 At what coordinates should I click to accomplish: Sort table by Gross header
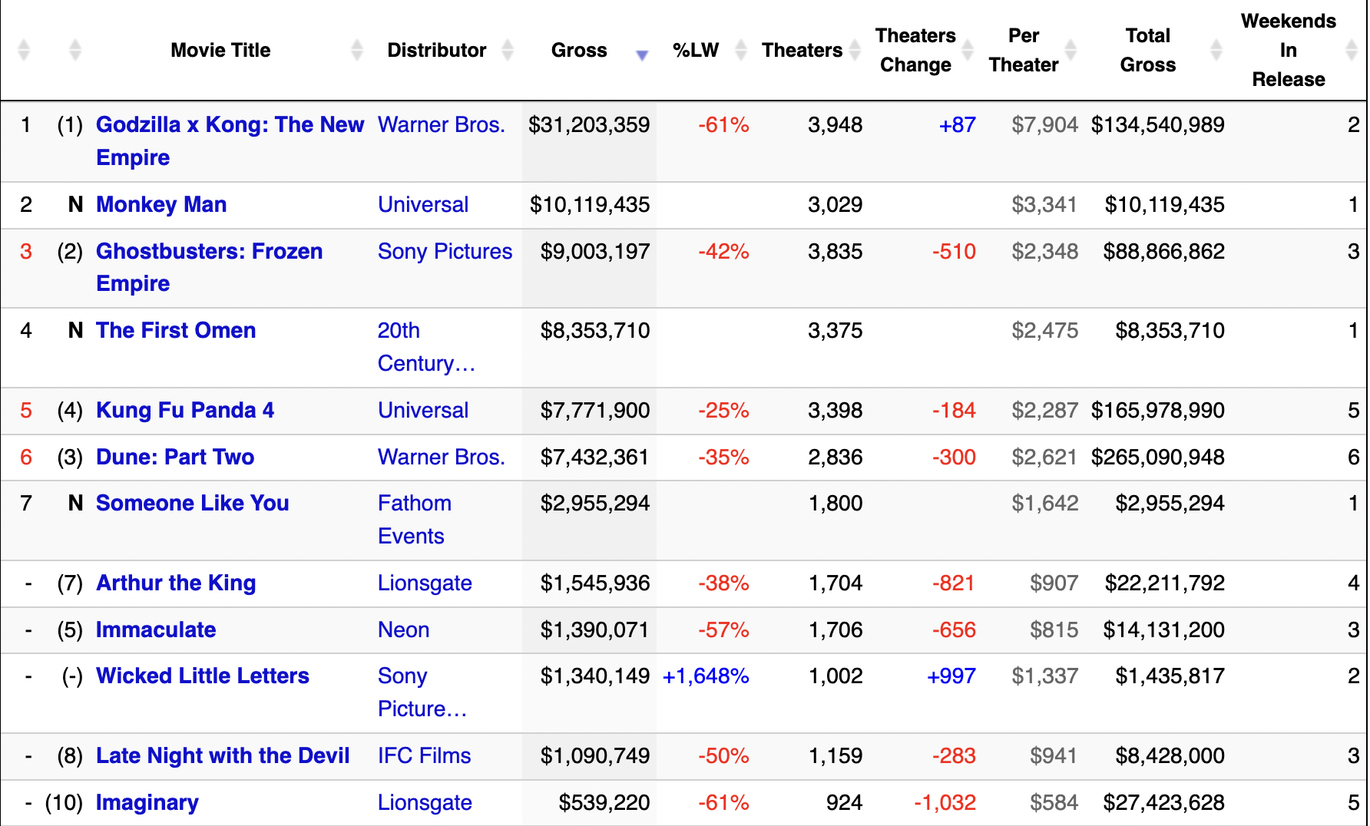click(x=579, y=50)
